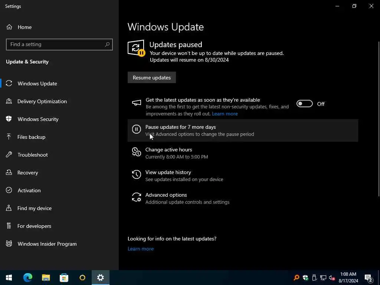The width and height of the screenshot is (380, 285).
Task: Click 'Updates will resume on 8/30/2024' text
Action: 189,60
